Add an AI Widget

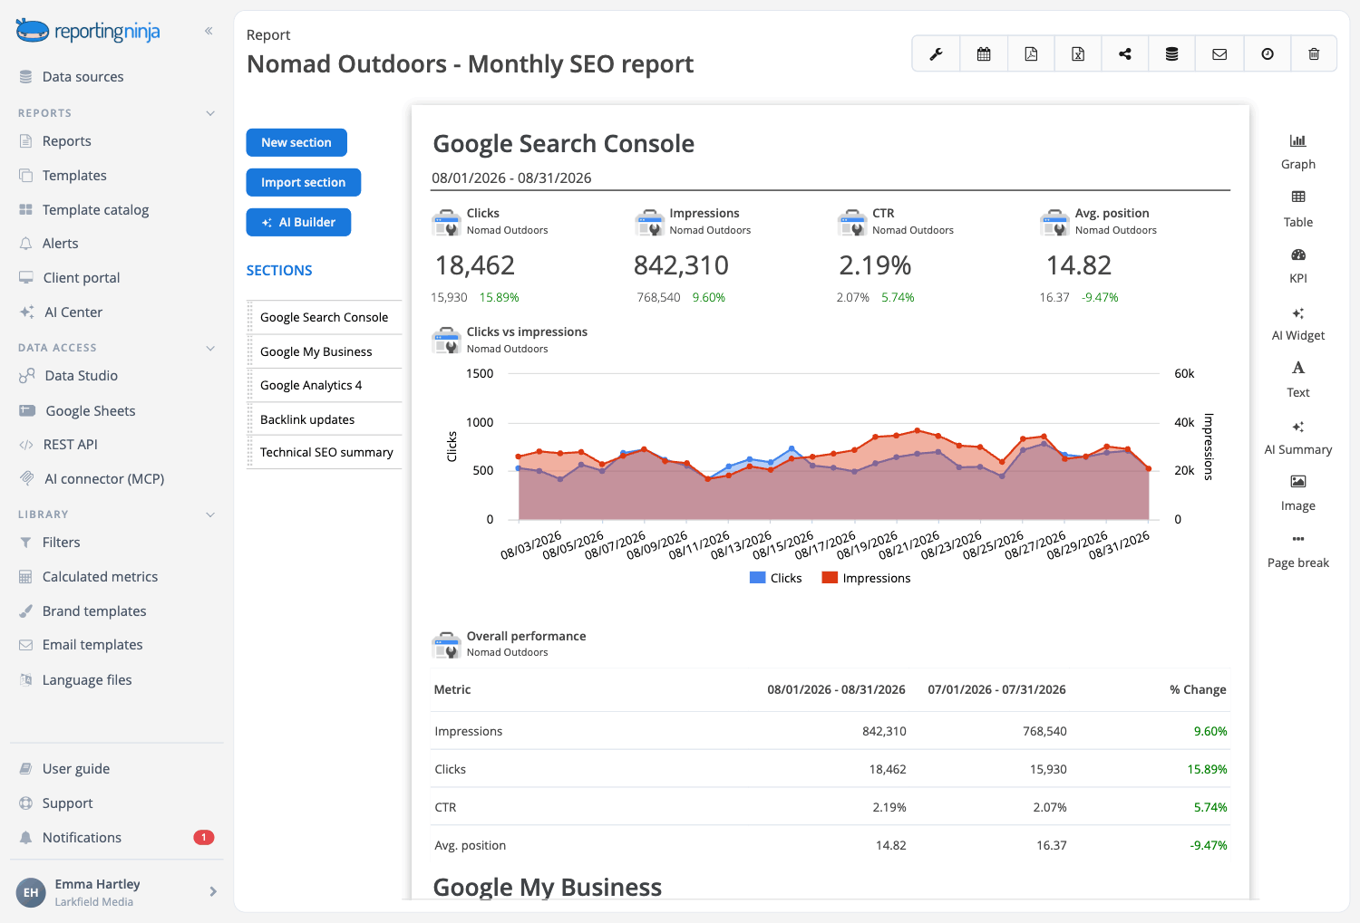(x=1298, y=323)
